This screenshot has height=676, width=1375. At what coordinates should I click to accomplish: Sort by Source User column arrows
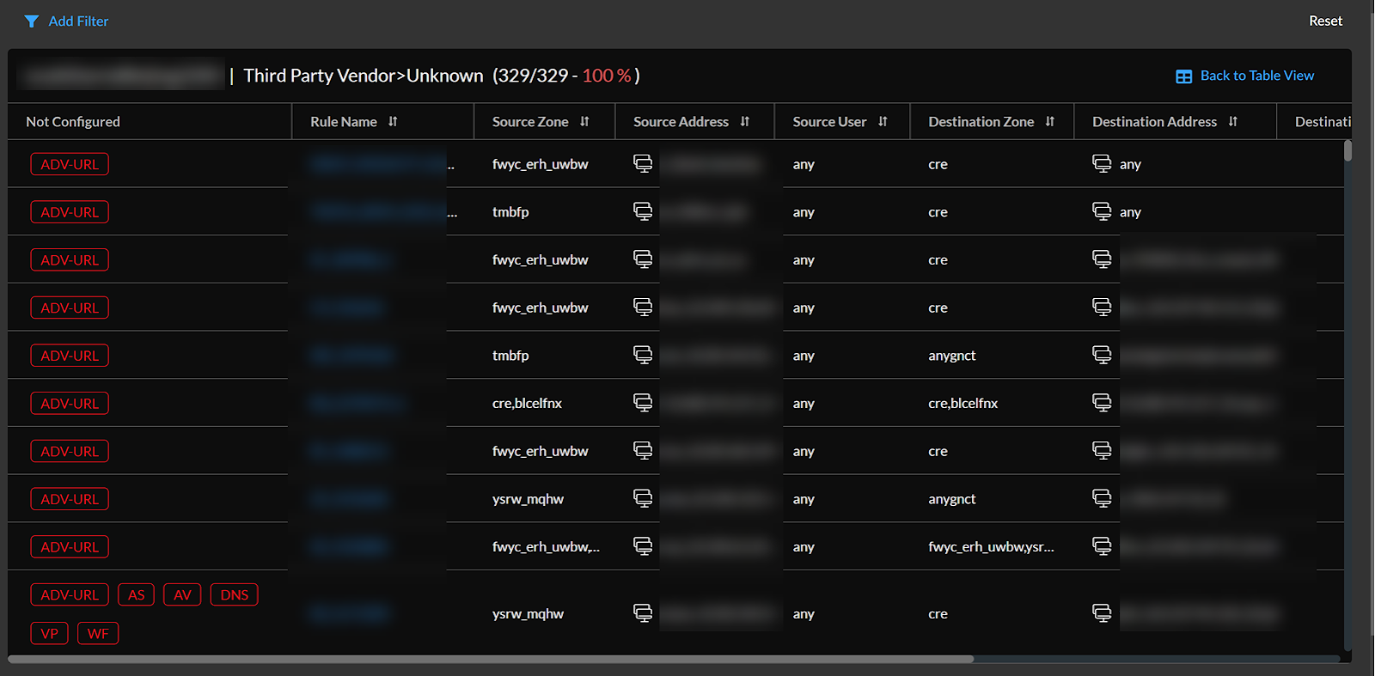point(883,122)
